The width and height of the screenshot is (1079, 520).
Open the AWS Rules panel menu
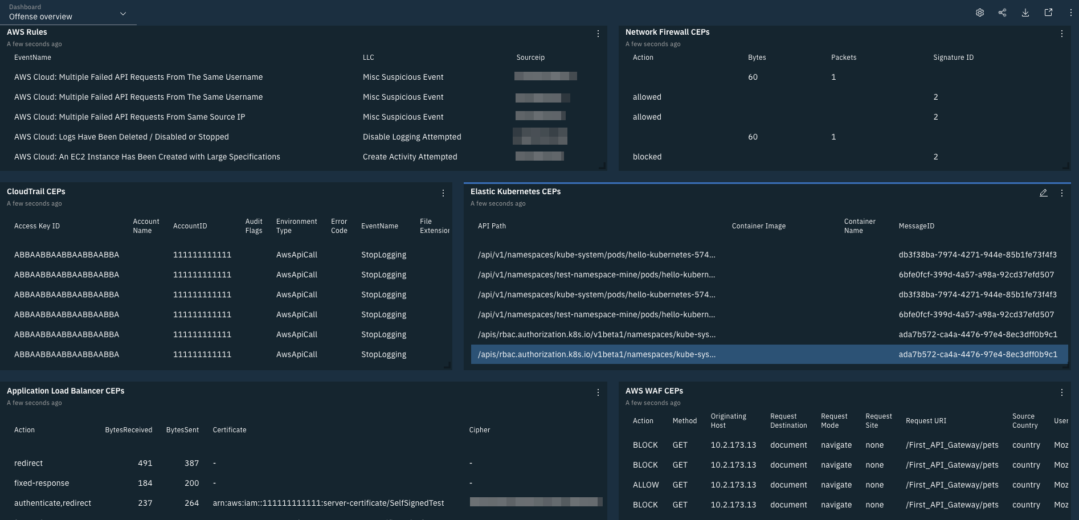pyautogui.click(x=598, y=34)
